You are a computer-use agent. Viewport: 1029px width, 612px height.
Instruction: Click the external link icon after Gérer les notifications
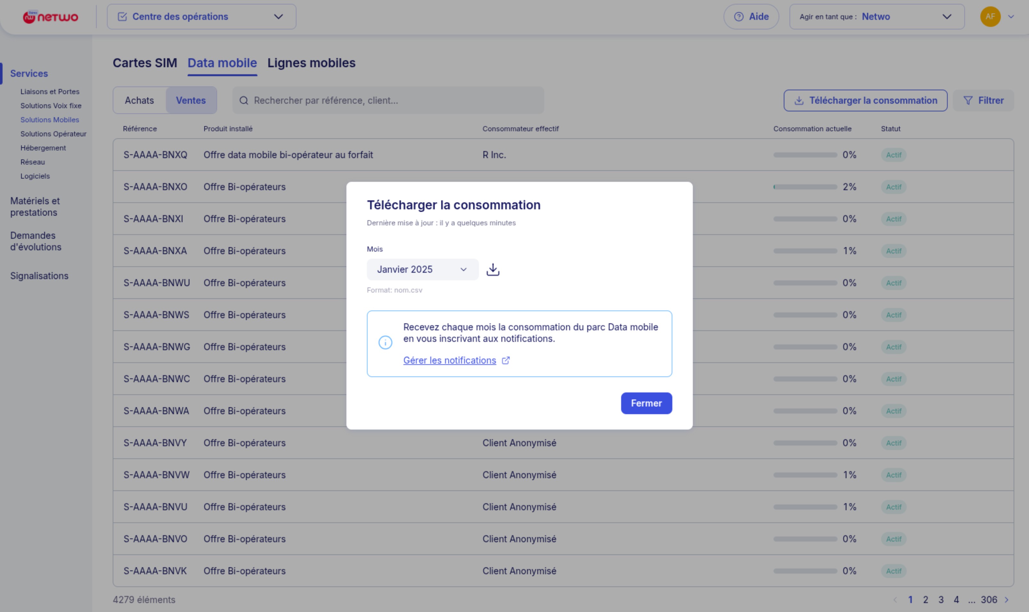coord(506,360)
